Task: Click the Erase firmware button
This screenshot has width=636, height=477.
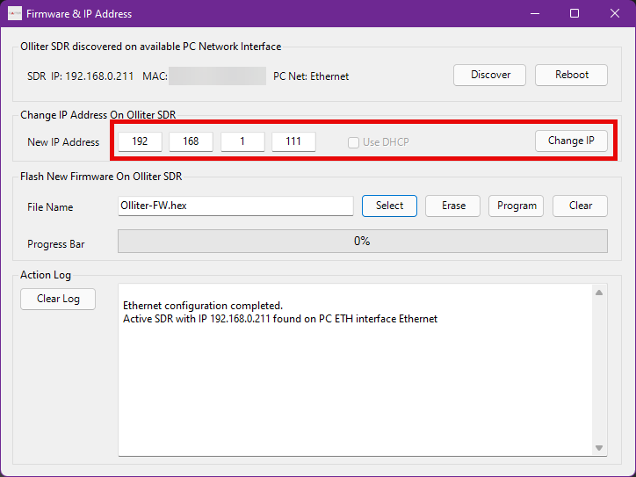Action: (453, 206)
